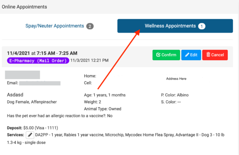This screenshot has height=155, width=239.
Task: Click the trash can icon on Cancel
Action: click(x=208, y=55)
